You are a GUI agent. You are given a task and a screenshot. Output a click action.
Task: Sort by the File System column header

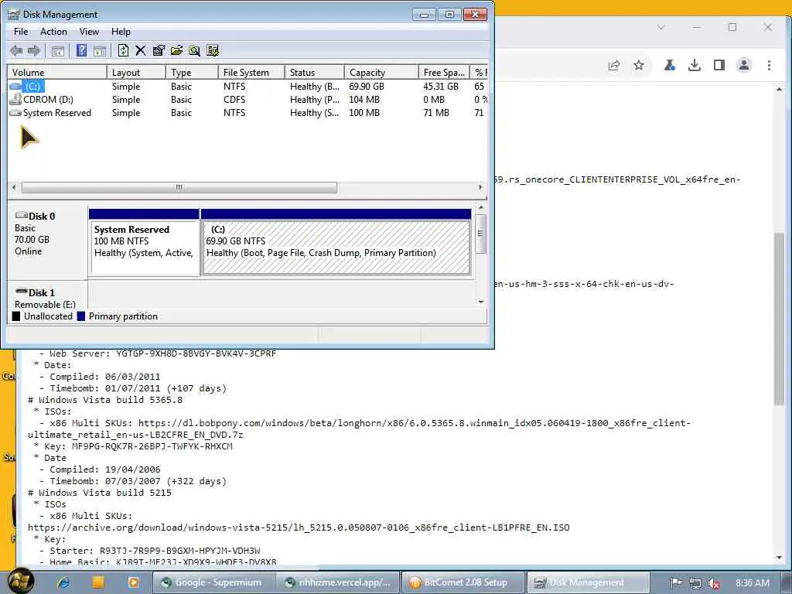click(x=251, y=72)
